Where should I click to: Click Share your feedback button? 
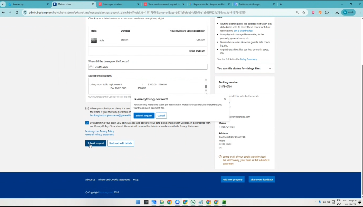(262, 180)
